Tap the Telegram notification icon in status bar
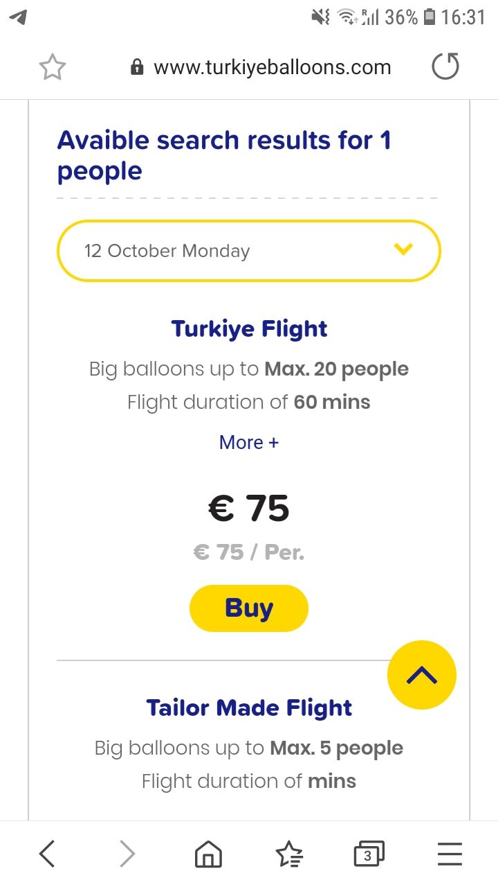Image resolution: width=498 pixels, height=887 pixels. pos(19,17)
